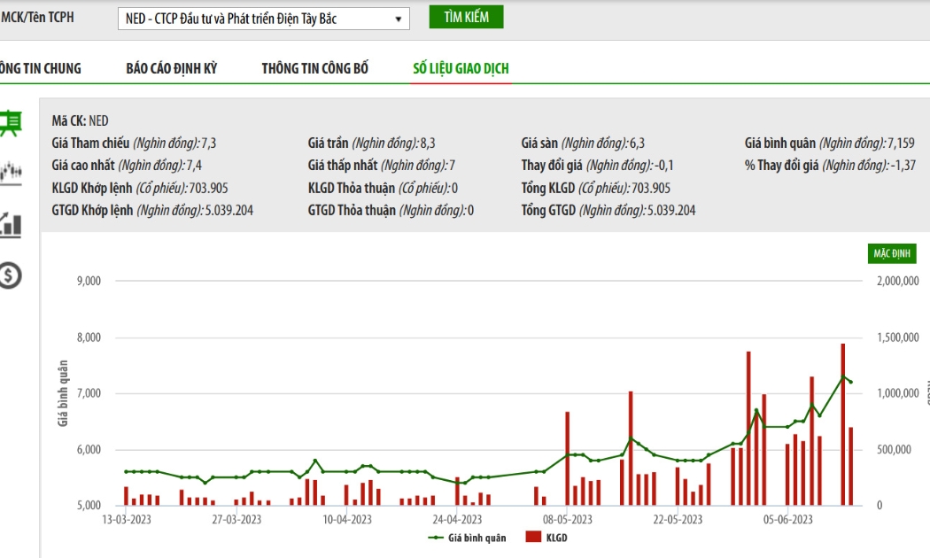Toggle the Giá bình quân legend marker
Viewport: 930px width, 558px height.
coord(436,538)
